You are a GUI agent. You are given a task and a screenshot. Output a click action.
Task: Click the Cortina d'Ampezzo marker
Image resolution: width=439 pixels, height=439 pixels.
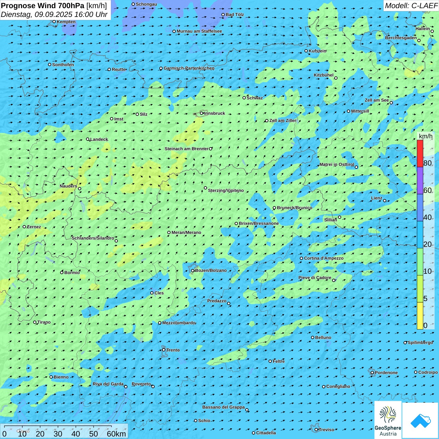[301, 258]
